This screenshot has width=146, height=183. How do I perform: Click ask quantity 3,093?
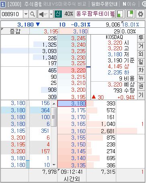coord(49,51)
